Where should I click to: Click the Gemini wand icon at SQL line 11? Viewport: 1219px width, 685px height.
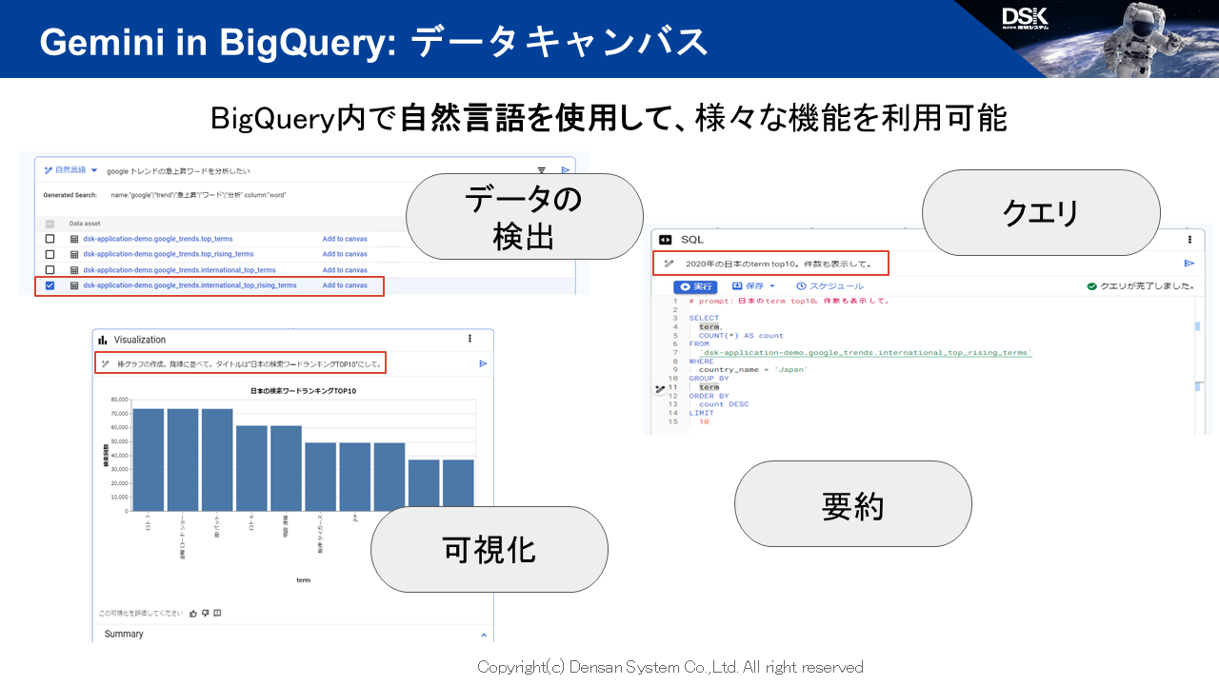point(660,388)
